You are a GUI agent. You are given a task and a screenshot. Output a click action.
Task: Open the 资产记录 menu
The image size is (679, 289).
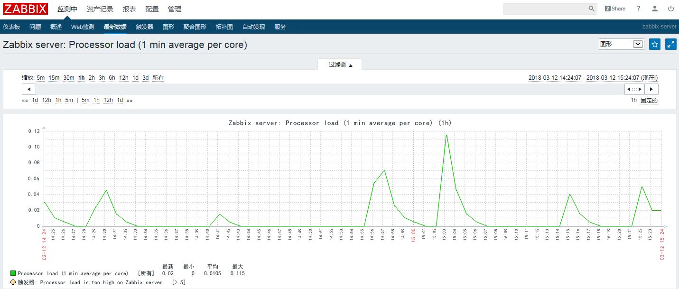click(x=100, y=9)
